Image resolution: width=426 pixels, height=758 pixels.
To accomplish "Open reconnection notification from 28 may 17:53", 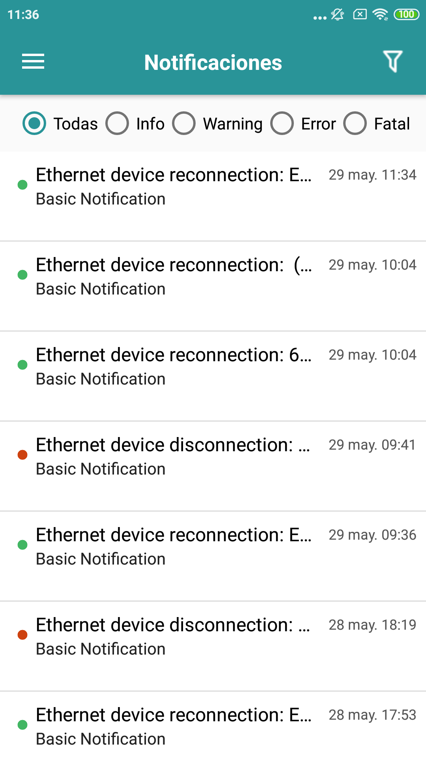I will click(x=174, y=726).
